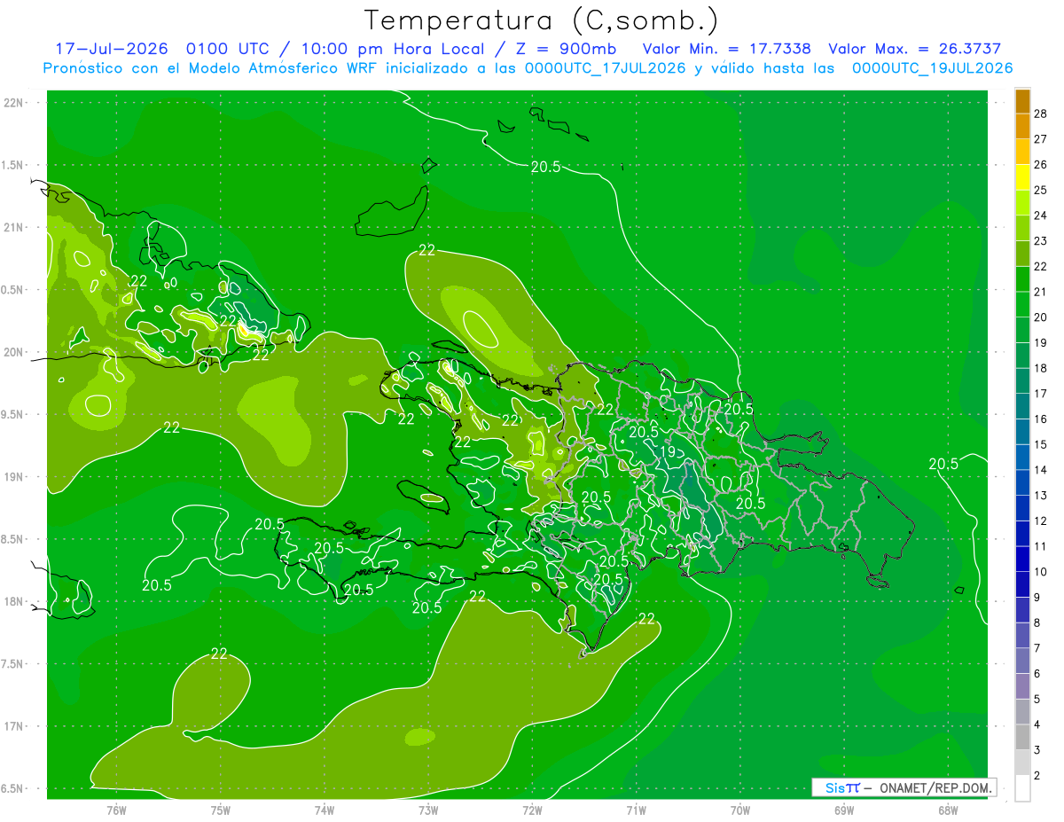Viewport: 1064px width, 822px height.
Task: Click the '70W' longitude axis label
Action: tap(740, 810)
